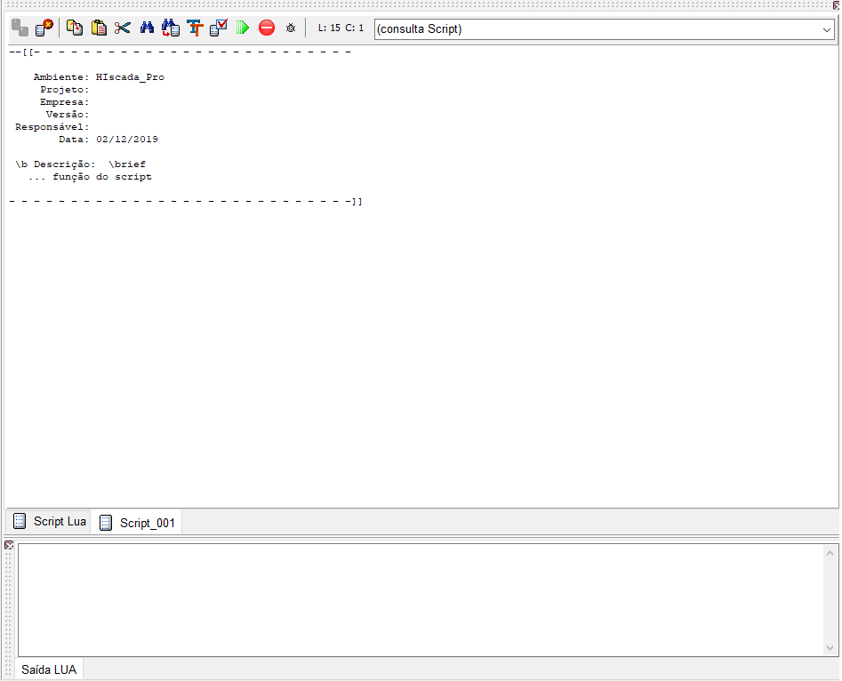Screen dimensions: 842x681
Task: Click the check syntax icon with red checkmark
Action: [219, 28]
